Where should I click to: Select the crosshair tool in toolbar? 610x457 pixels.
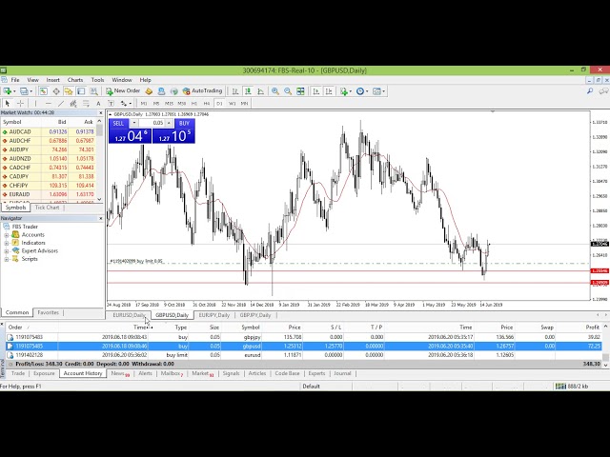(21, 103)
